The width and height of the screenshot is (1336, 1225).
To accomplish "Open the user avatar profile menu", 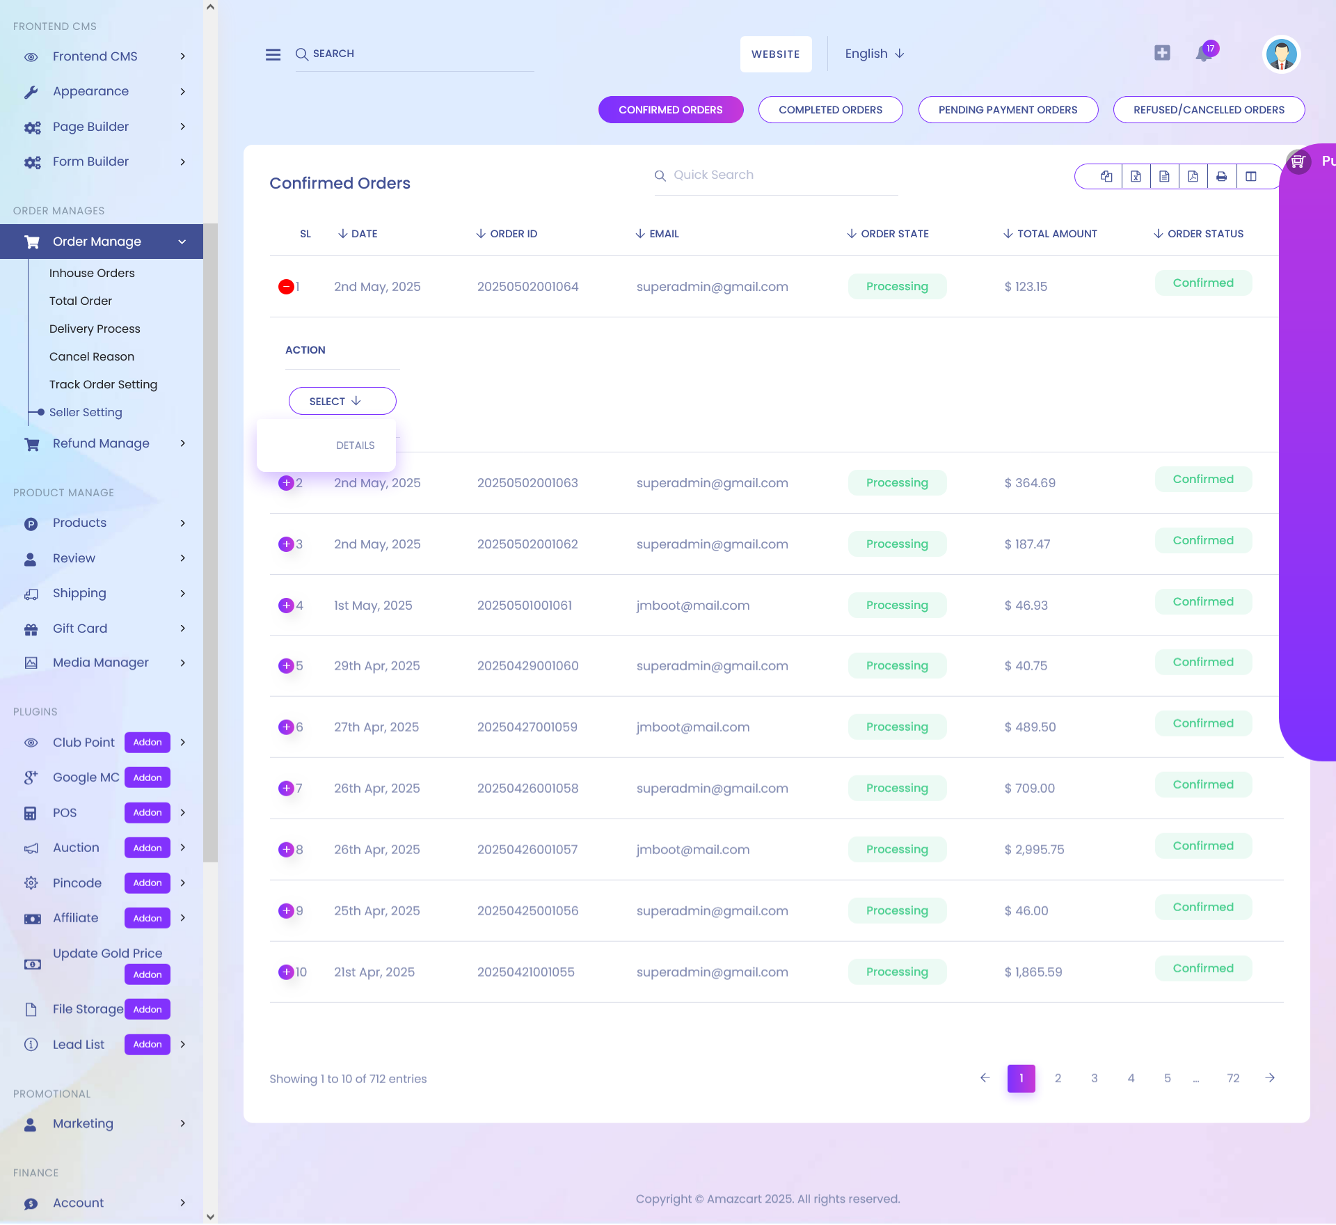I will (1281, 54).
